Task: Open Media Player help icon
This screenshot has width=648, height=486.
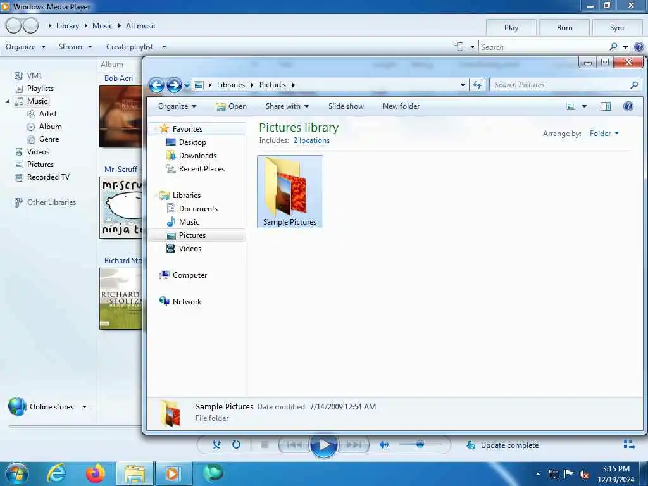Action: click(639, 47)
